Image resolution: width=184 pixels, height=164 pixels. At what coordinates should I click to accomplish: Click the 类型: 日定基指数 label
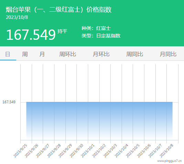101,36
